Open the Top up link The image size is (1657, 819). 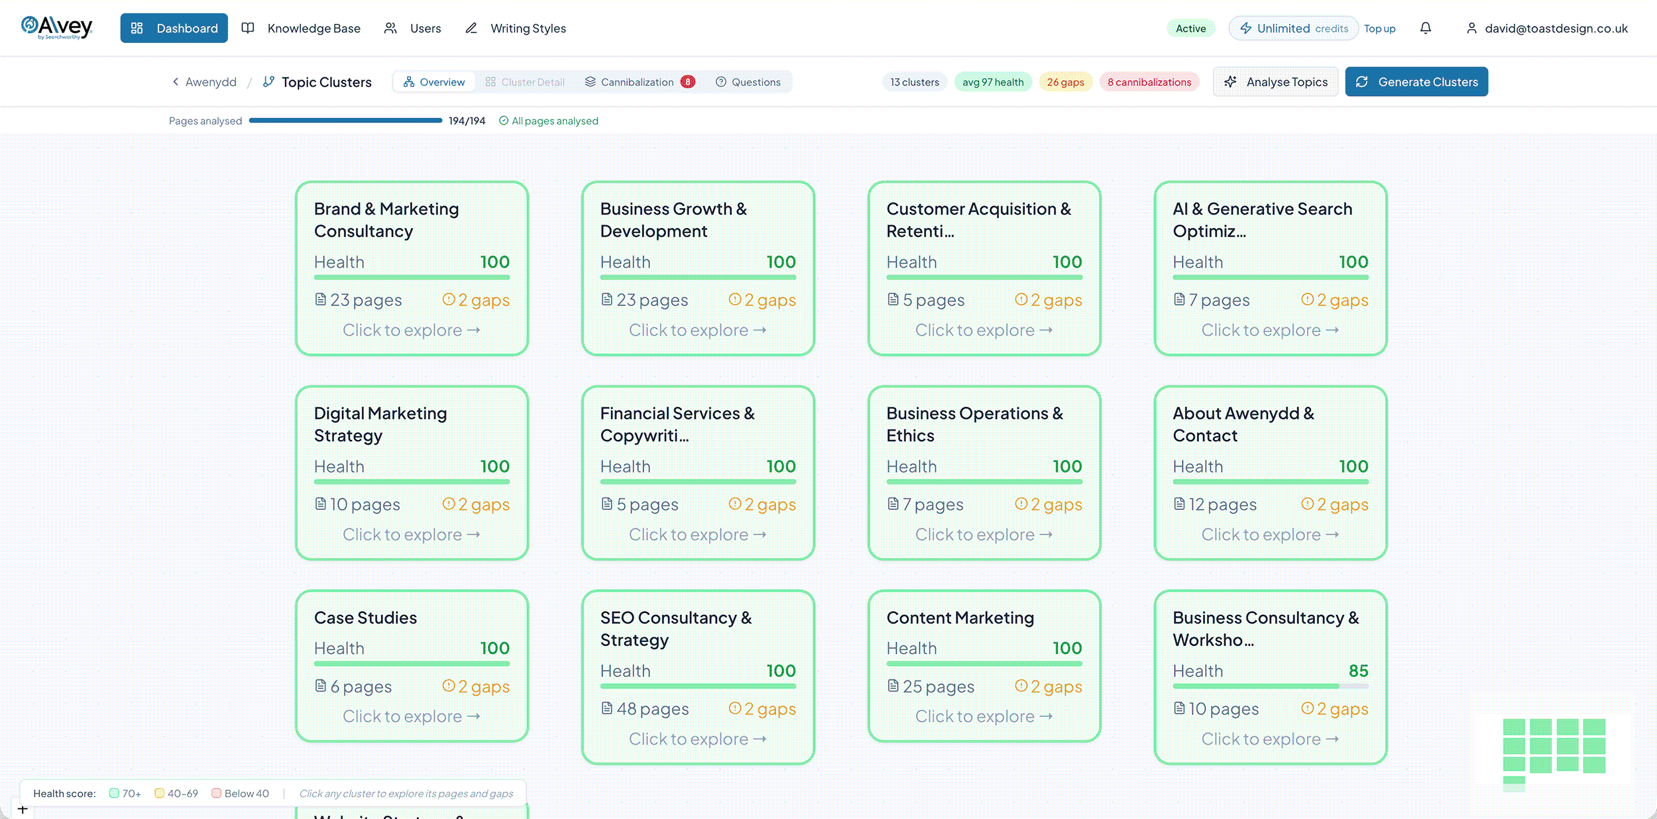pos(1379,28)
